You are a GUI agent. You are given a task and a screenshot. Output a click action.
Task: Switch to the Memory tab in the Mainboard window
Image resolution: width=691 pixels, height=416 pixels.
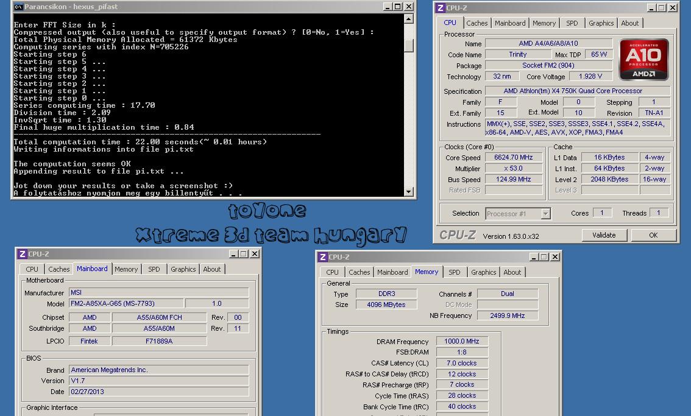pyautogui.click(x=126, y=269)
